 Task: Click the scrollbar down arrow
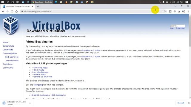(x=190, y=98)
